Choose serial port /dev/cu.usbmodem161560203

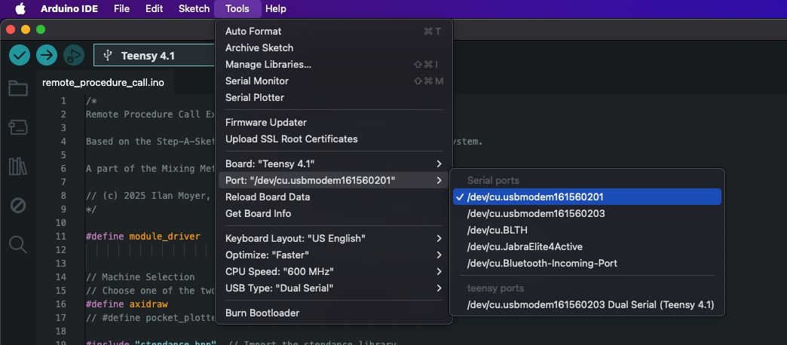pos(536,213)
